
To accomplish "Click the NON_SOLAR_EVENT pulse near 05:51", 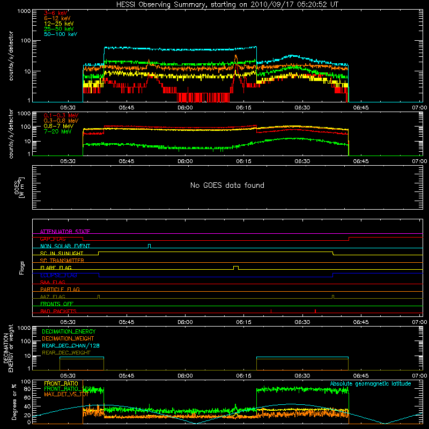I will coord(150,246).
